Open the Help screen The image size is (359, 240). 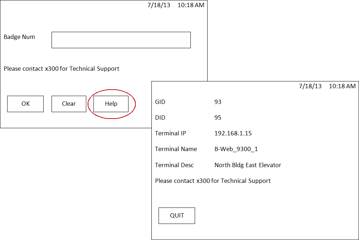pyautogui.click(x=111, y=104)
